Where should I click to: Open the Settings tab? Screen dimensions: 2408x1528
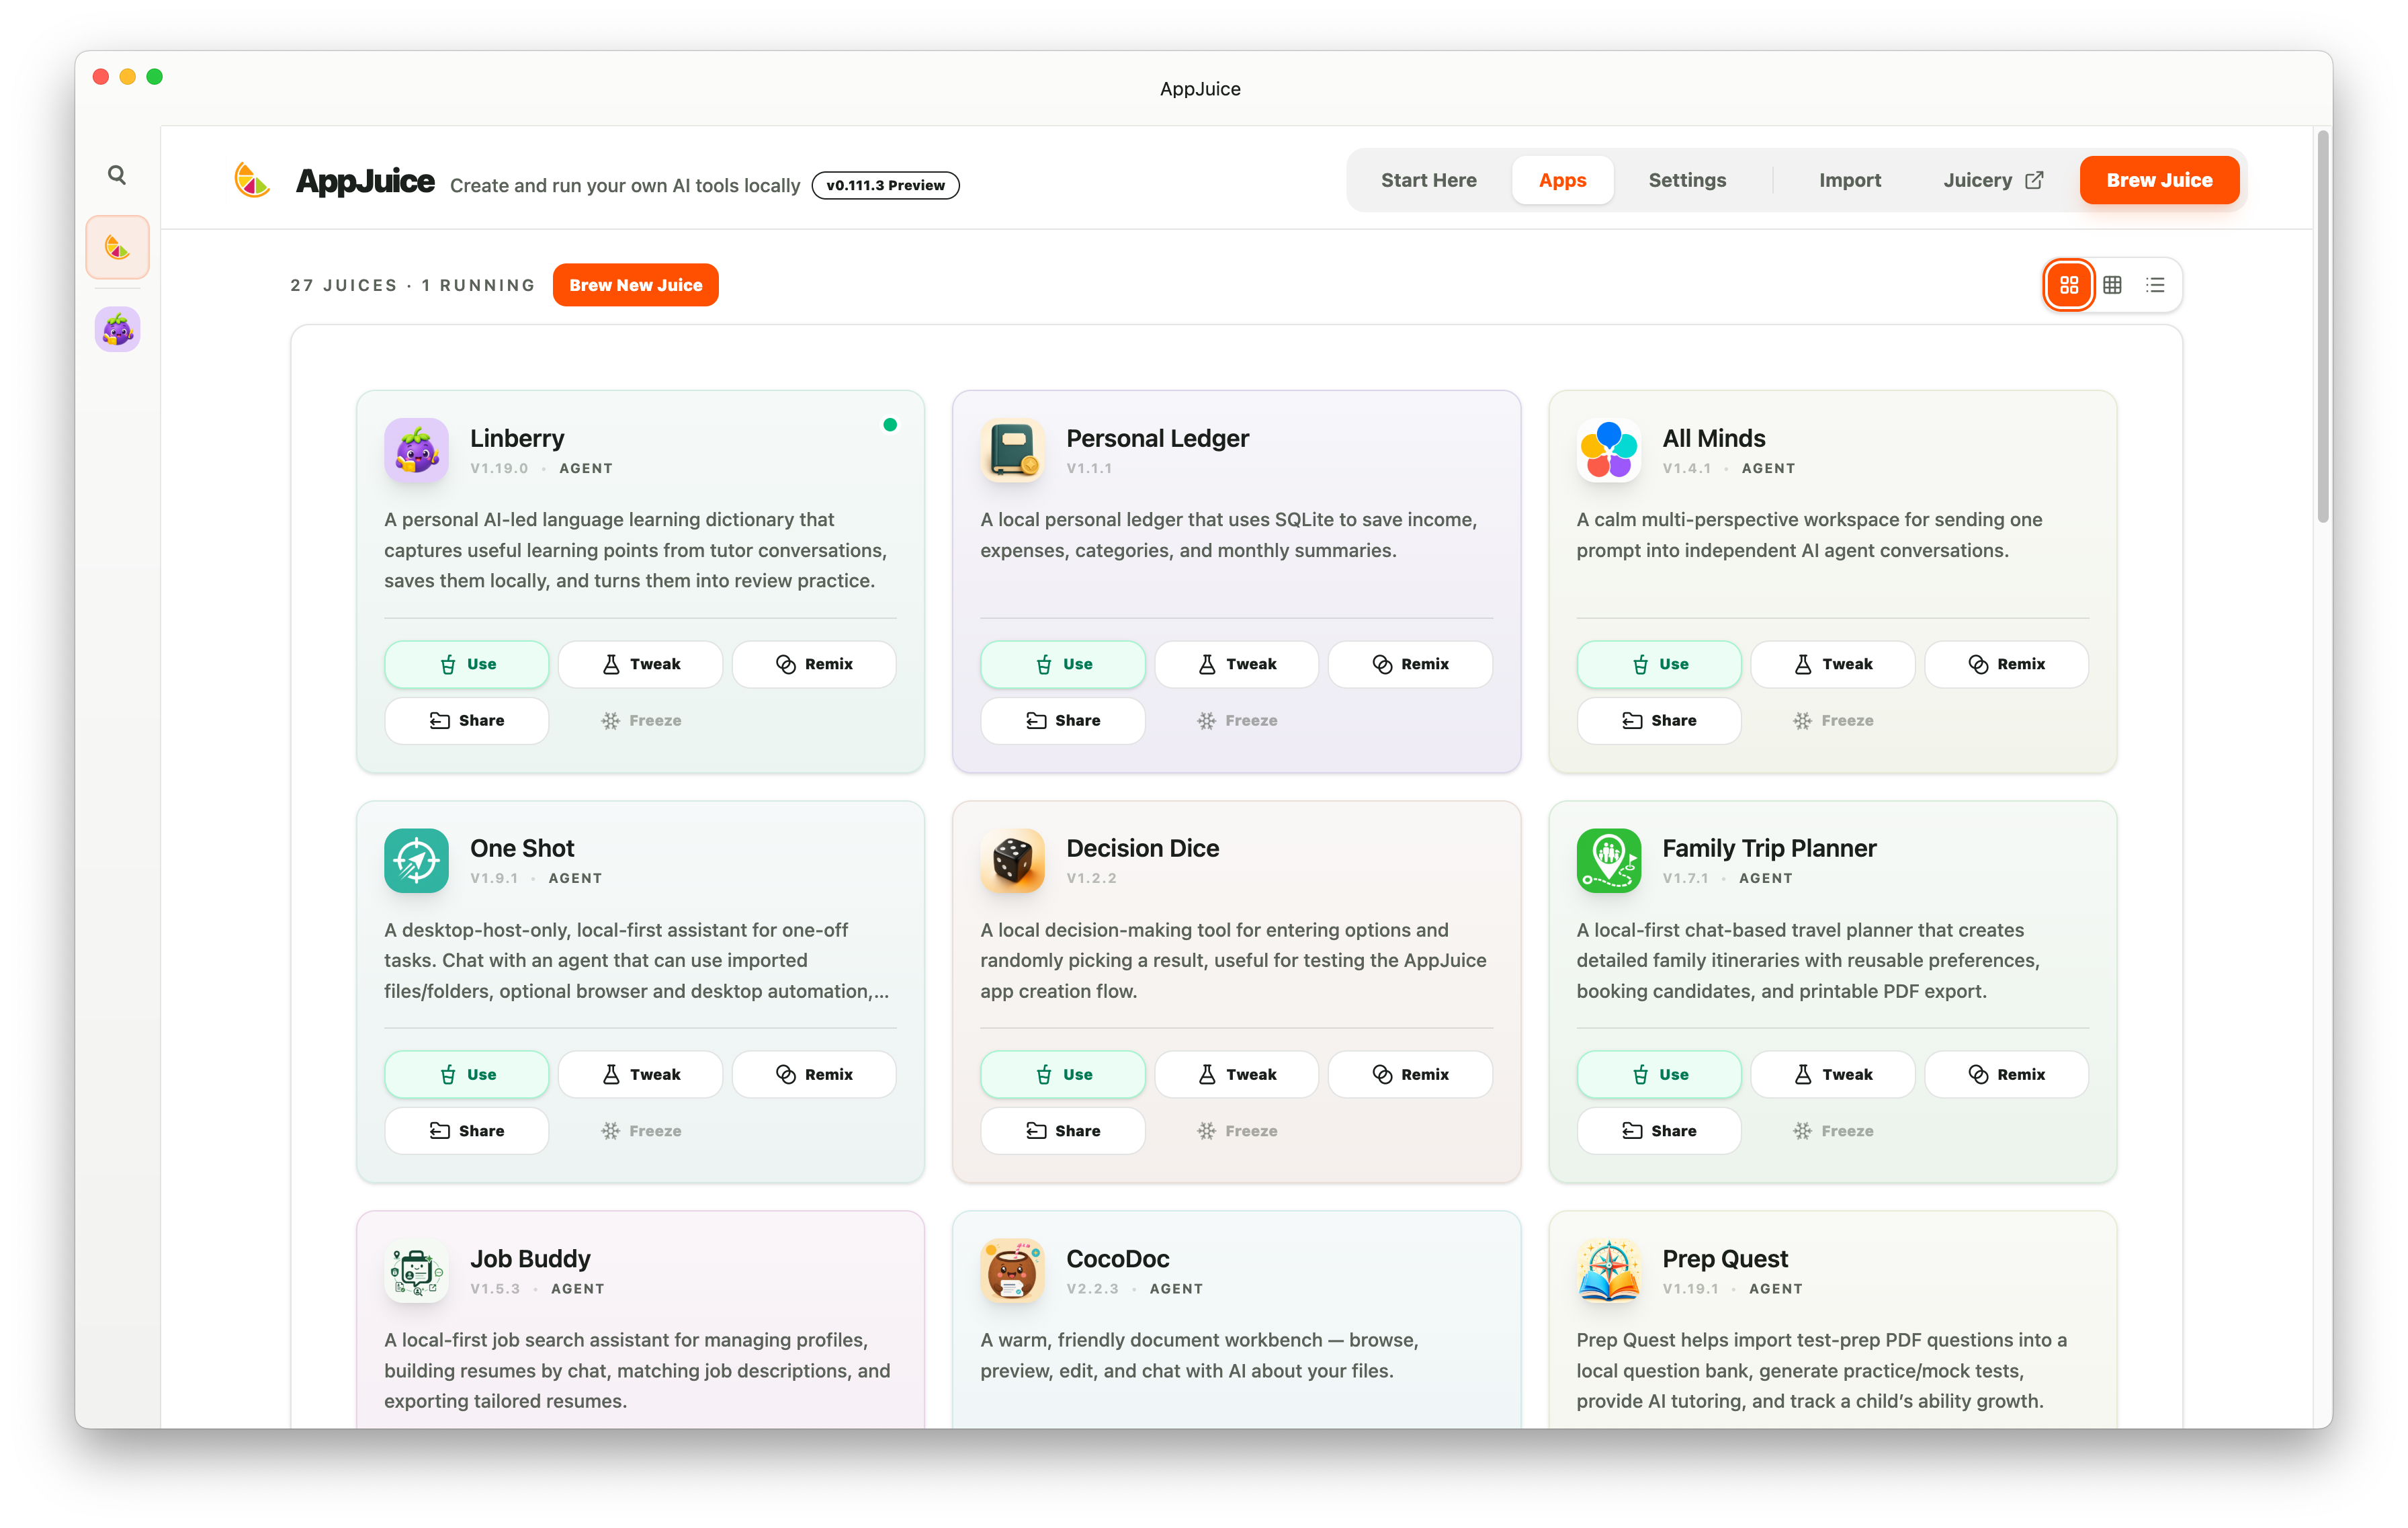(x=1687, y=180)
